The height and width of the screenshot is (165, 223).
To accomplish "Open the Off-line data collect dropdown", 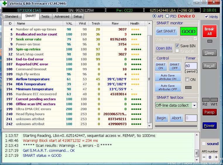I will pos(194,106).
